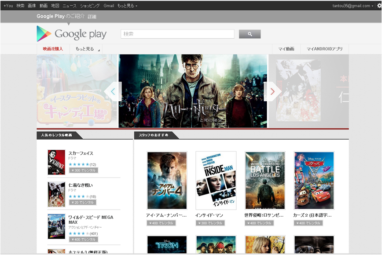Viewport: 382px width, 255px height.
Task: Open ショッピング in the top bar
Action: pyautogui.click(x=90, y=6)
